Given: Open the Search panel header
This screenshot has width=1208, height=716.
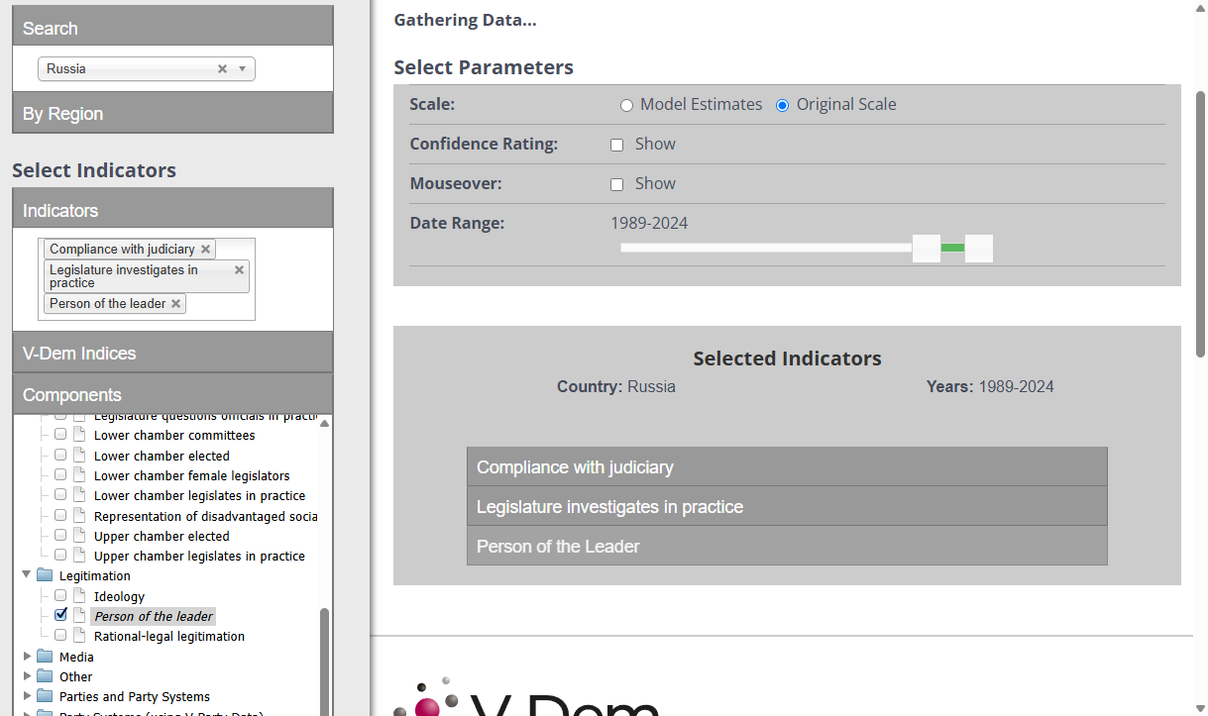Looking at the screenshot, I should tap(172, 28).
